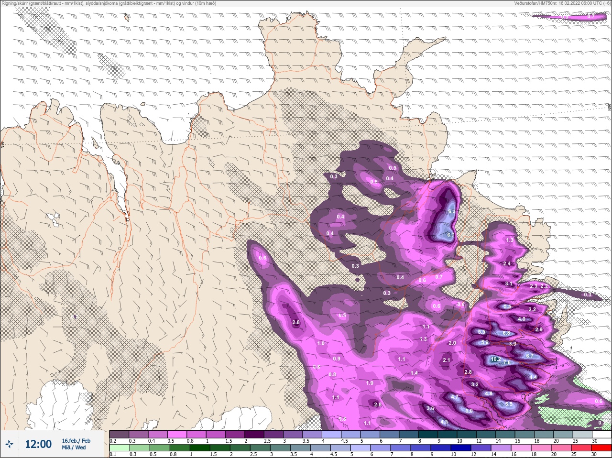Click the 4.4 precipitation value on the map
This screenshot has width=612, height=458.
coord(533,377)
